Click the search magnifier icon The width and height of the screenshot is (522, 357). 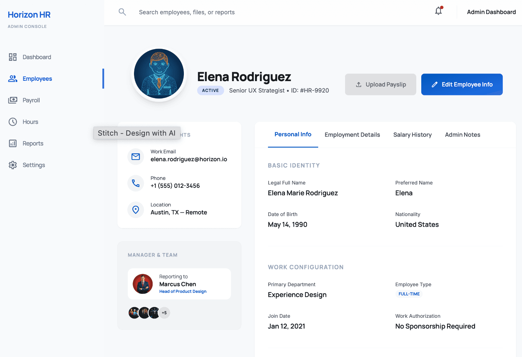coord(122,12)
